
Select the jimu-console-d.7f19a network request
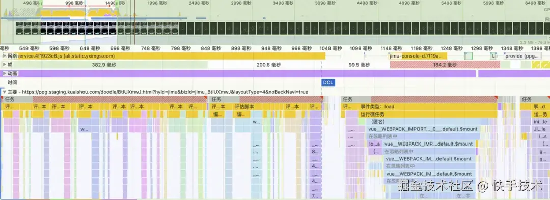coord(418,56)
